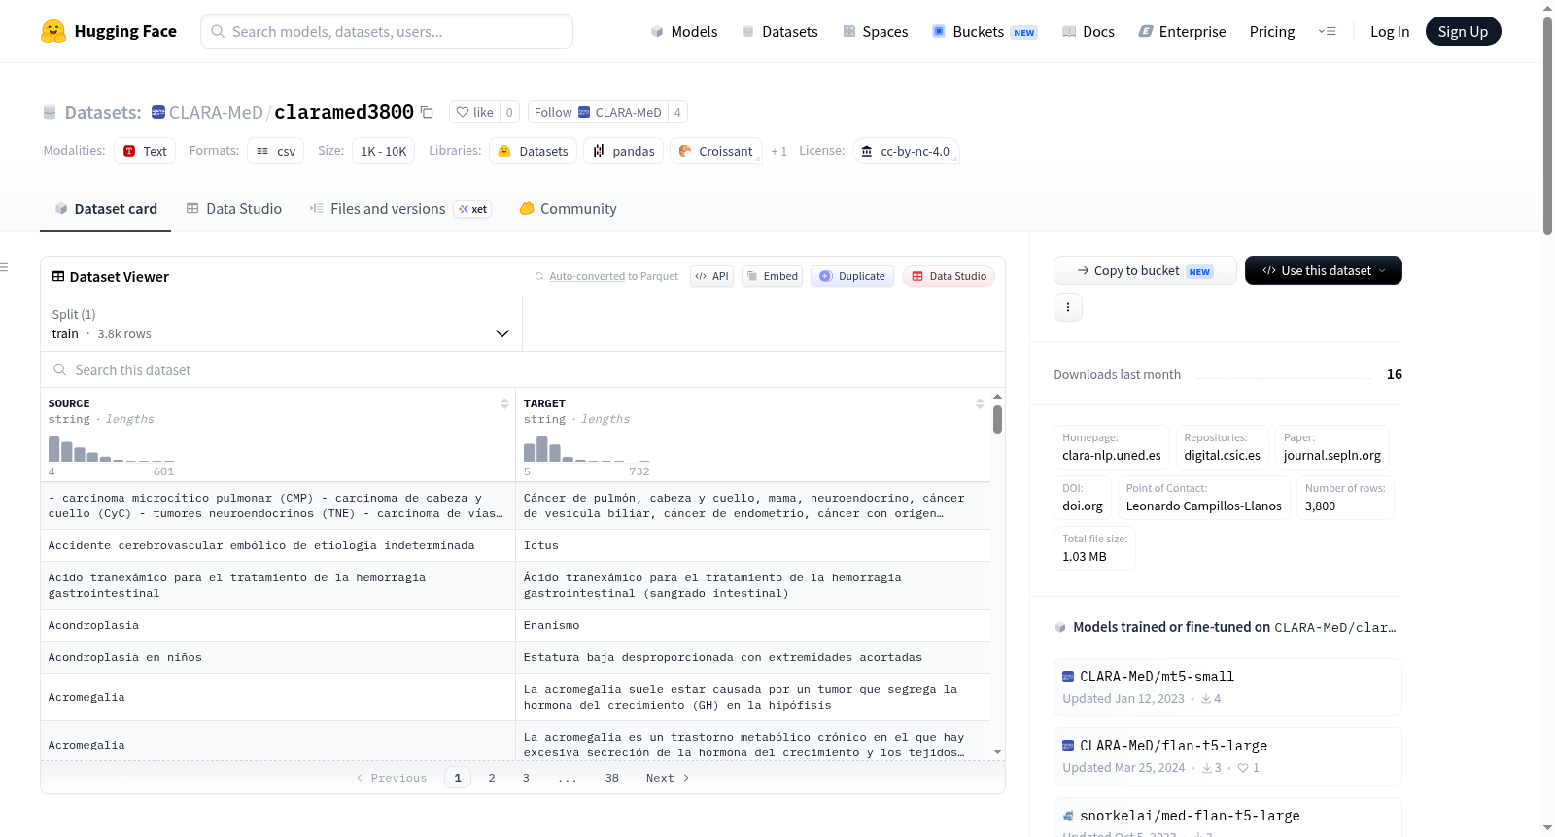Open the Files and versions tab
This screenshot has height=837, width=1555.
click(400, 209)
